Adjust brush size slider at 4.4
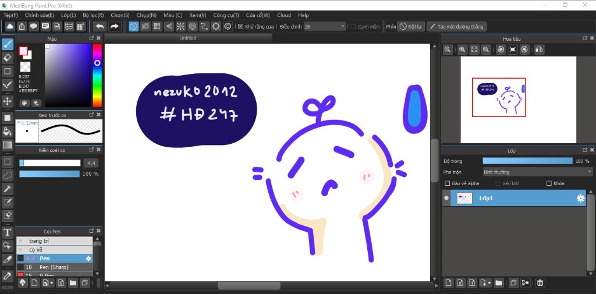Viewport: 596px width, 294px height. [50, 163]
